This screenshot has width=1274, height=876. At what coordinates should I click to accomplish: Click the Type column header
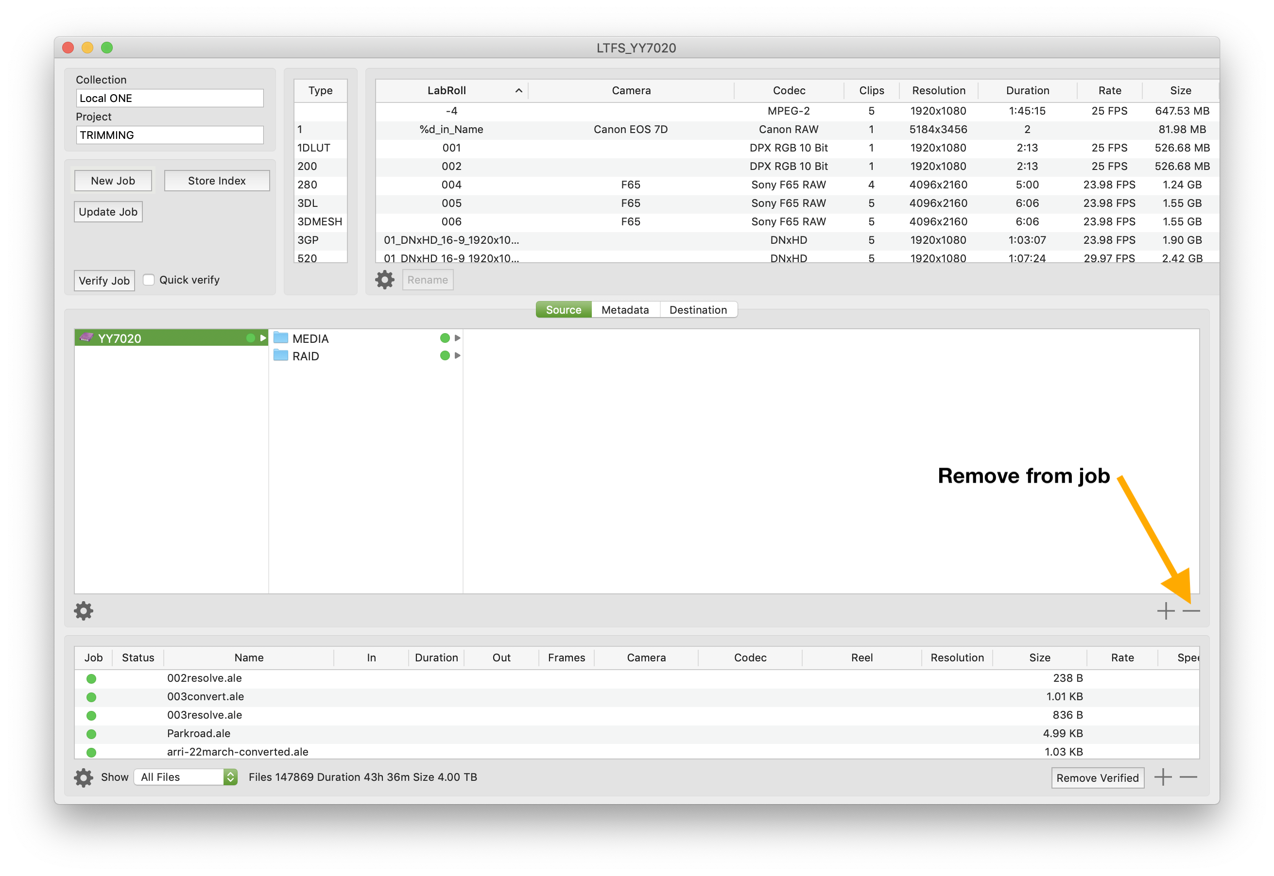pyautogui.click(x=321, y=91)
